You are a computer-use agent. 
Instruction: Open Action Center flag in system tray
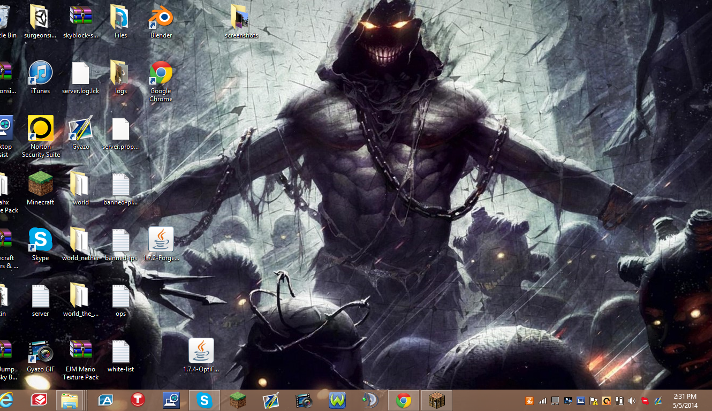(594, 400)
